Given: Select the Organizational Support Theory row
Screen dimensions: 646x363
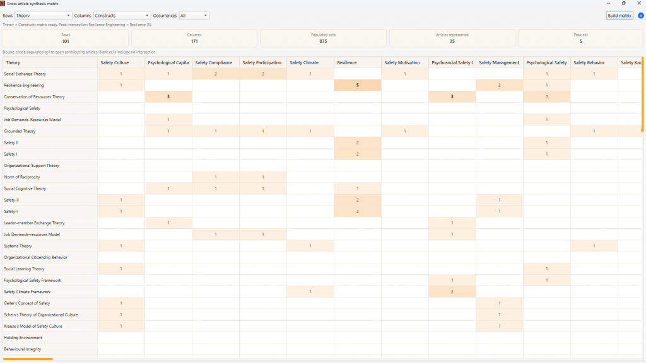Looking at the screenshot, I should point(50,166).
